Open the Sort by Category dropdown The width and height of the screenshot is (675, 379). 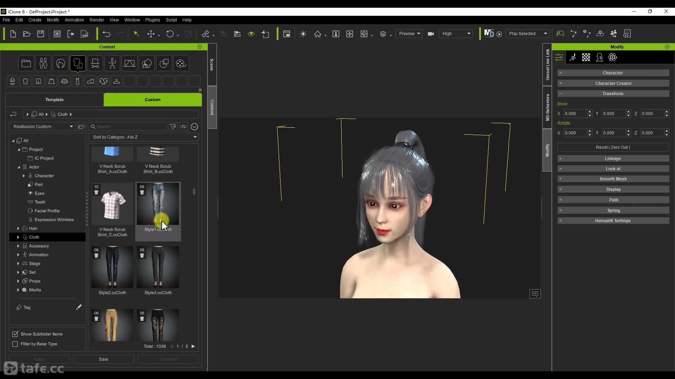click(x=143, y=137)
